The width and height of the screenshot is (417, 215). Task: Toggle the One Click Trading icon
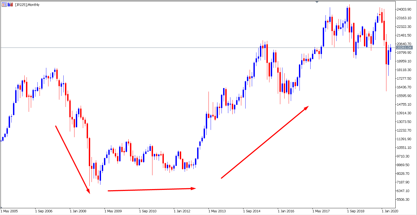10,5
